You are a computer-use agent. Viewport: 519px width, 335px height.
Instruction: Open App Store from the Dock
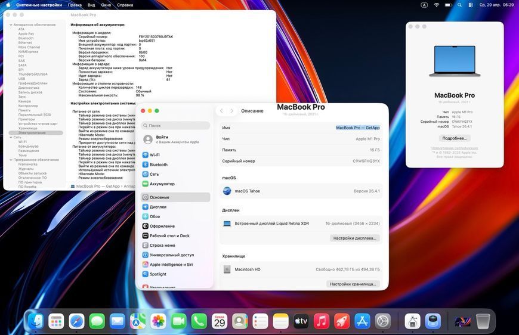pyautogui.click(x=363, y=321)
